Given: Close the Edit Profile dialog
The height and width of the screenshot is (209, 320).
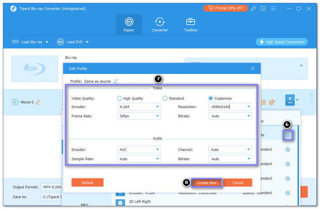Looking at the screenshot, I should click(x=252, y=68).
